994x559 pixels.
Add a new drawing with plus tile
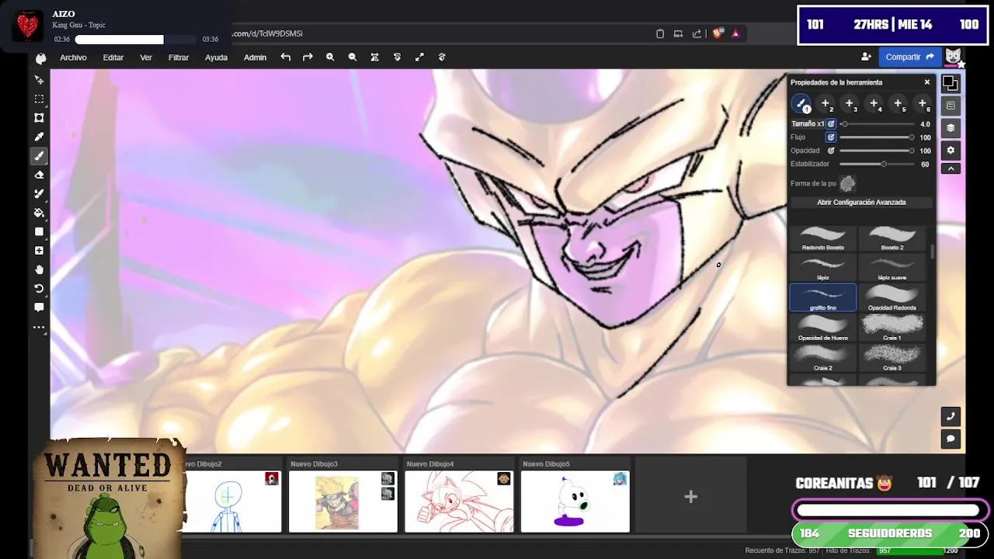click(690, 496)
